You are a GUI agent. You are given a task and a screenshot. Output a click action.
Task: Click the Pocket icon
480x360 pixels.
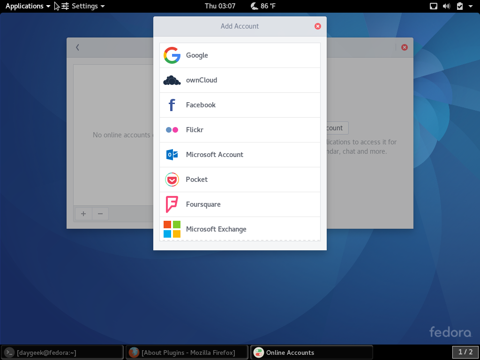click(x=172, y=180)
